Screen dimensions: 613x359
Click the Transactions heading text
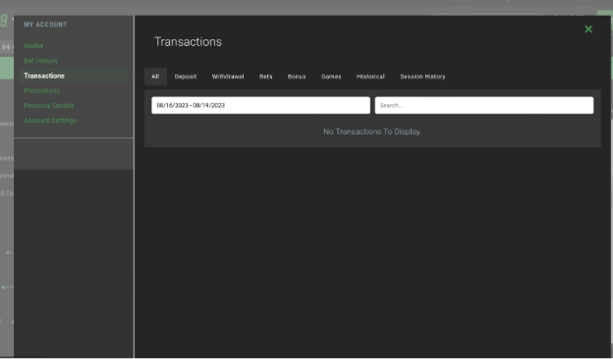(x=188, y=42)
